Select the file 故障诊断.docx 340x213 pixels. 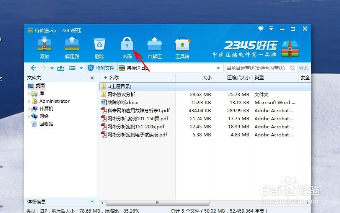click(205, 102)
